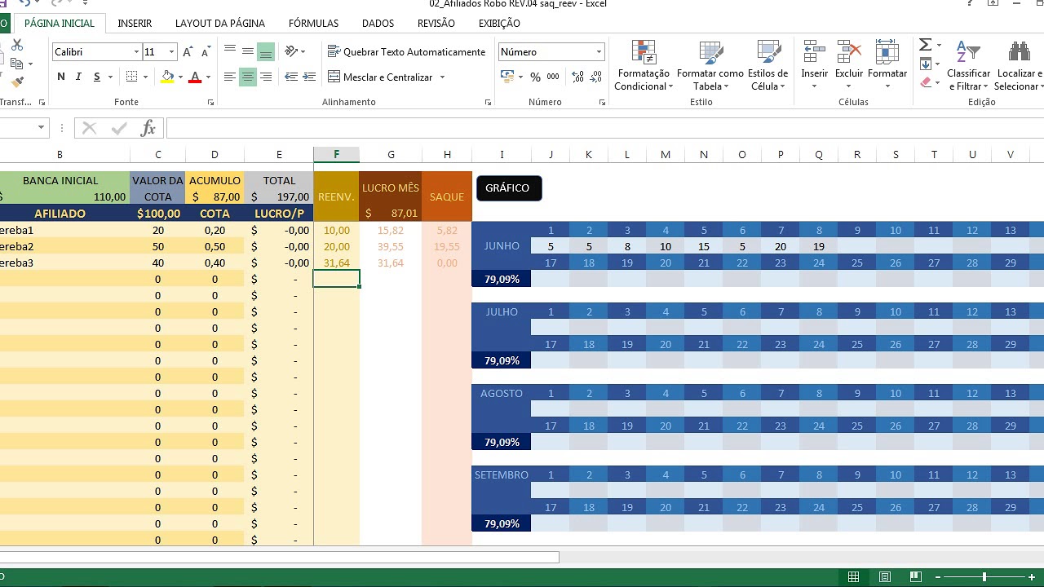Viewport: 1044px width, 587px height.
Task: Apply percent style icon
Action: tap(535, 77)
